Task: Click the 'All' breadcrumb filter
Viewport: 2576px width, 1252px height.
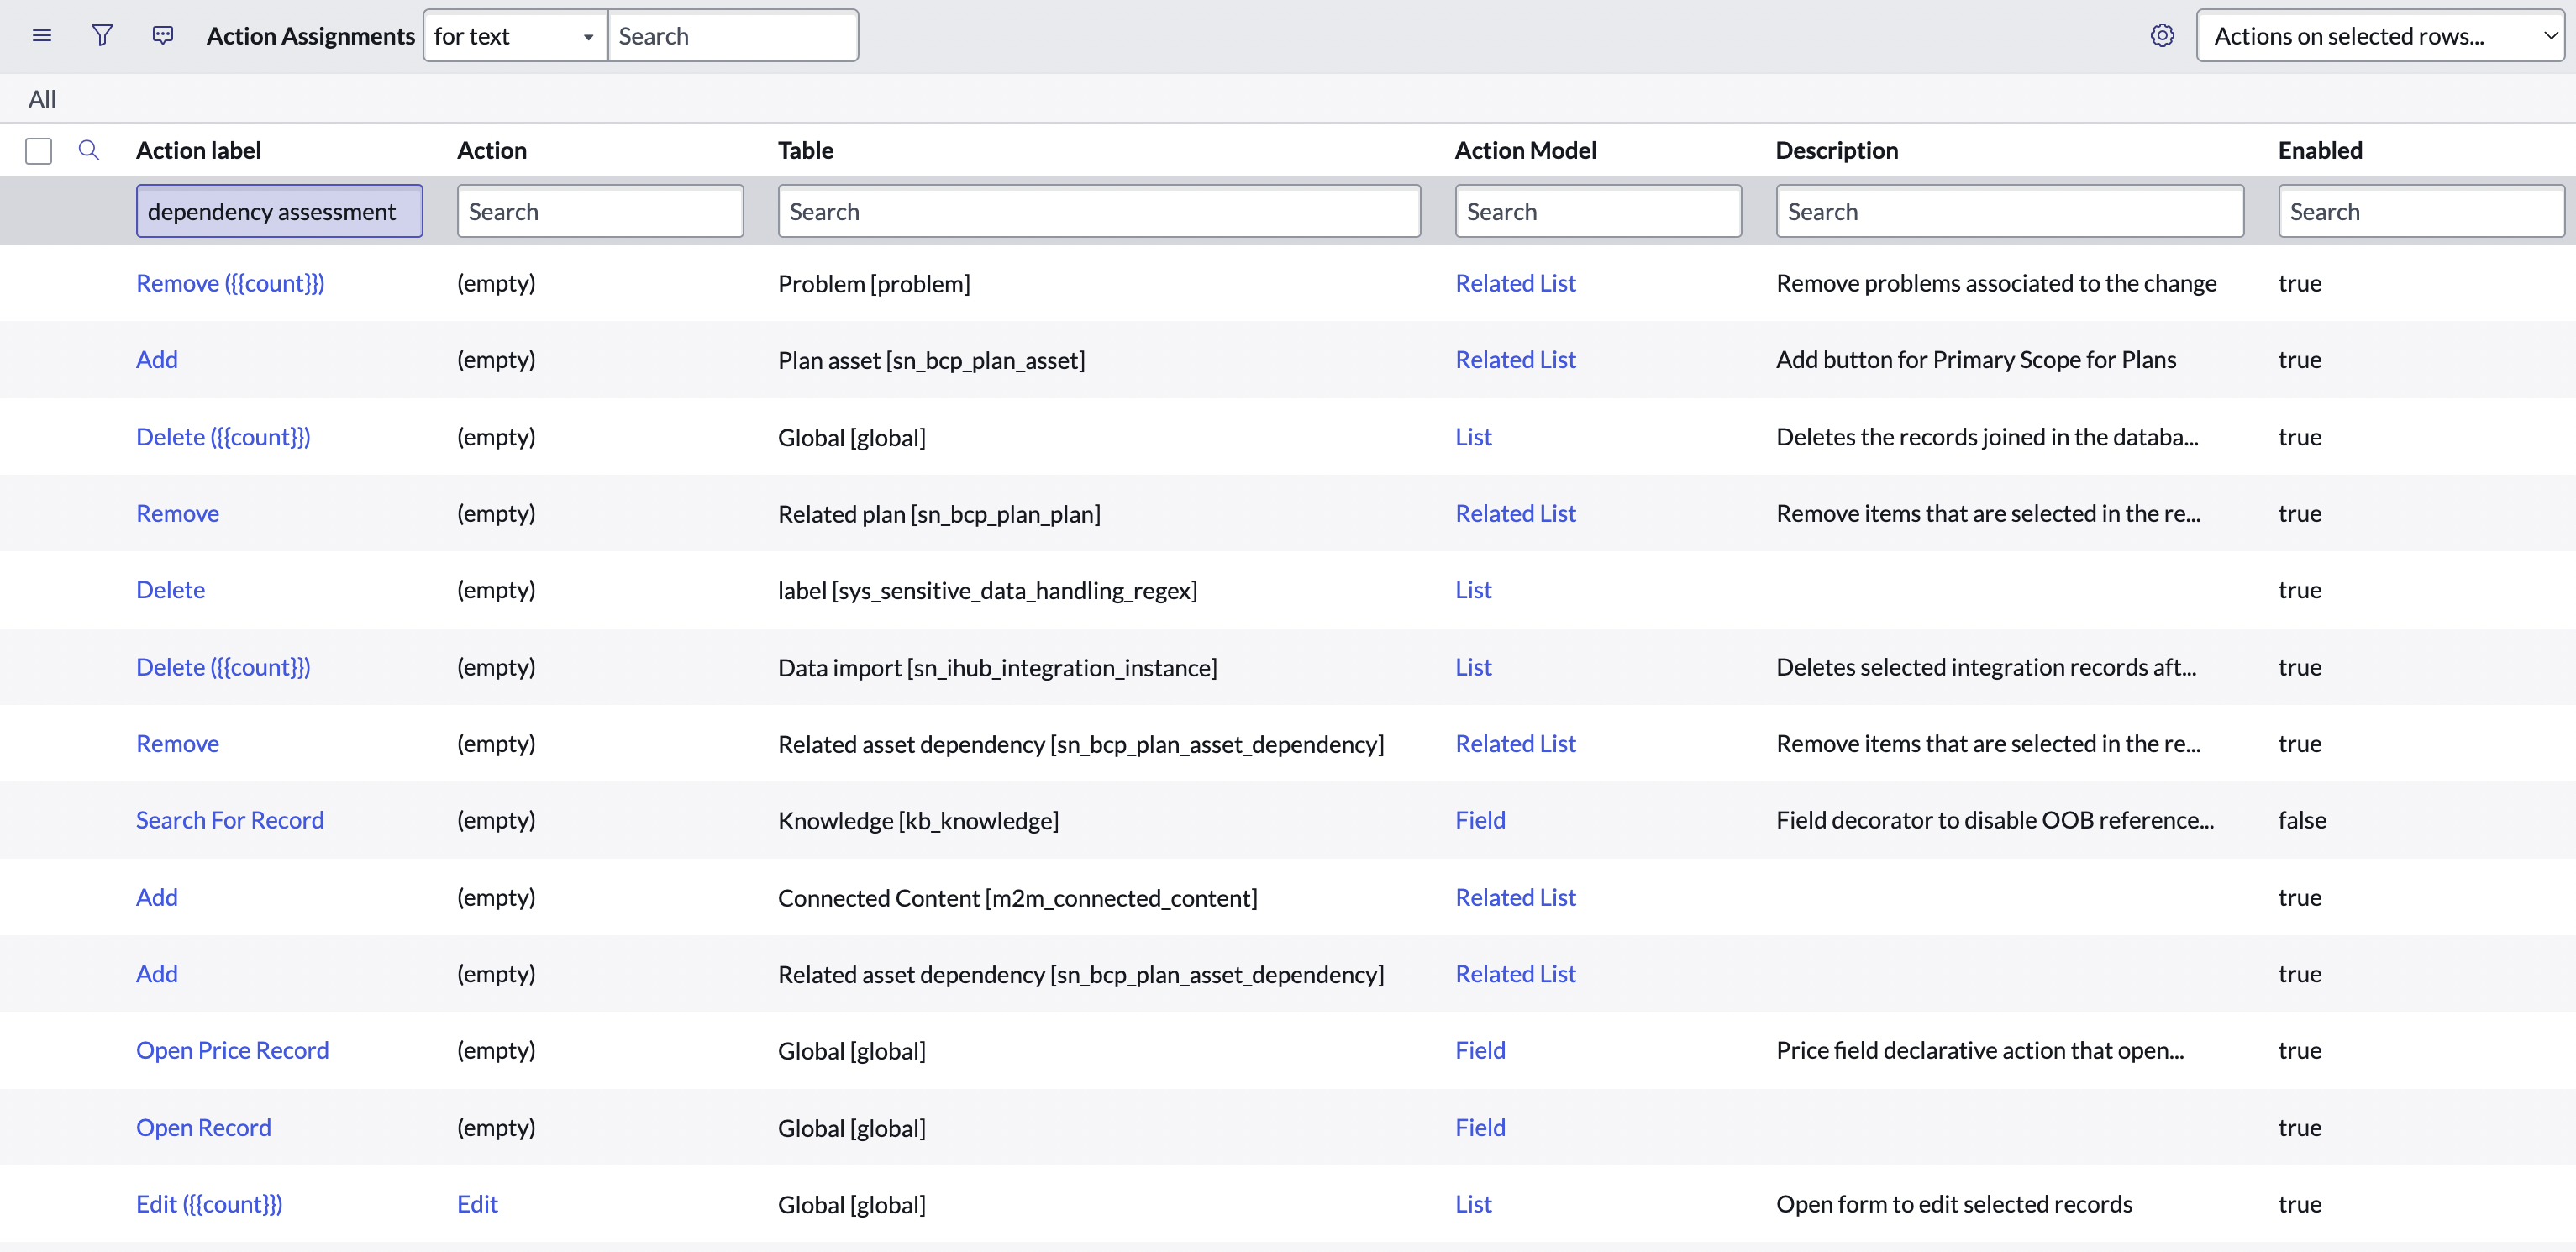Action: 42,99
